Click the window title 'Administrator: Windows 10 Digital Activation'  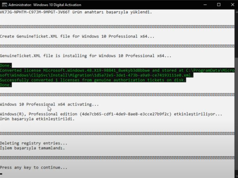pyautogui.click(x=45, y=5)
